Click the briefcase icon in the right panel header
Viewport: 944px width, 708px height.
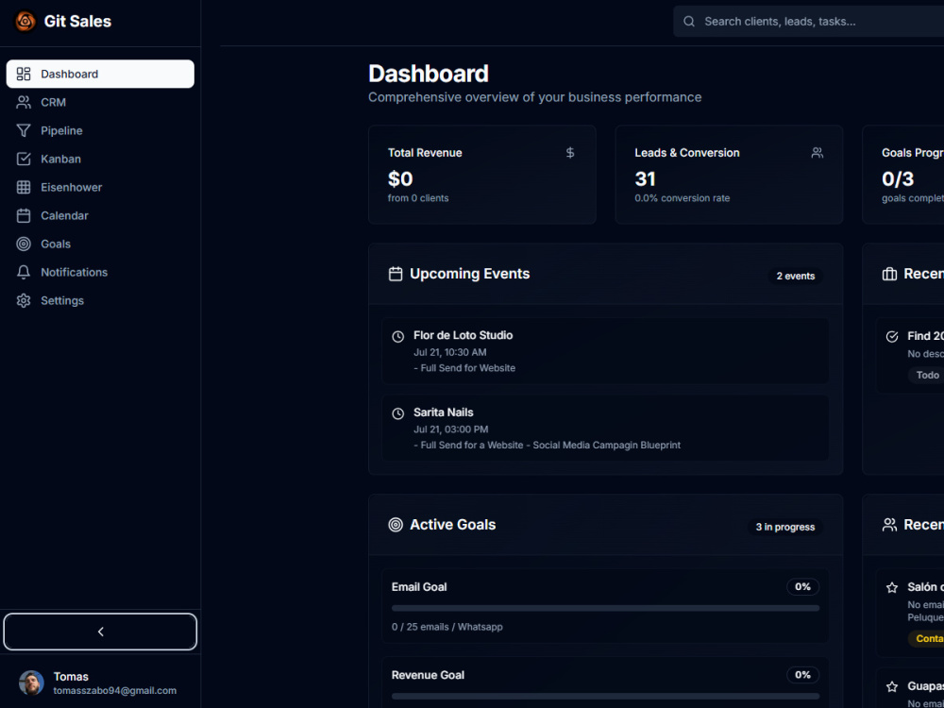(x=889, y=274)
